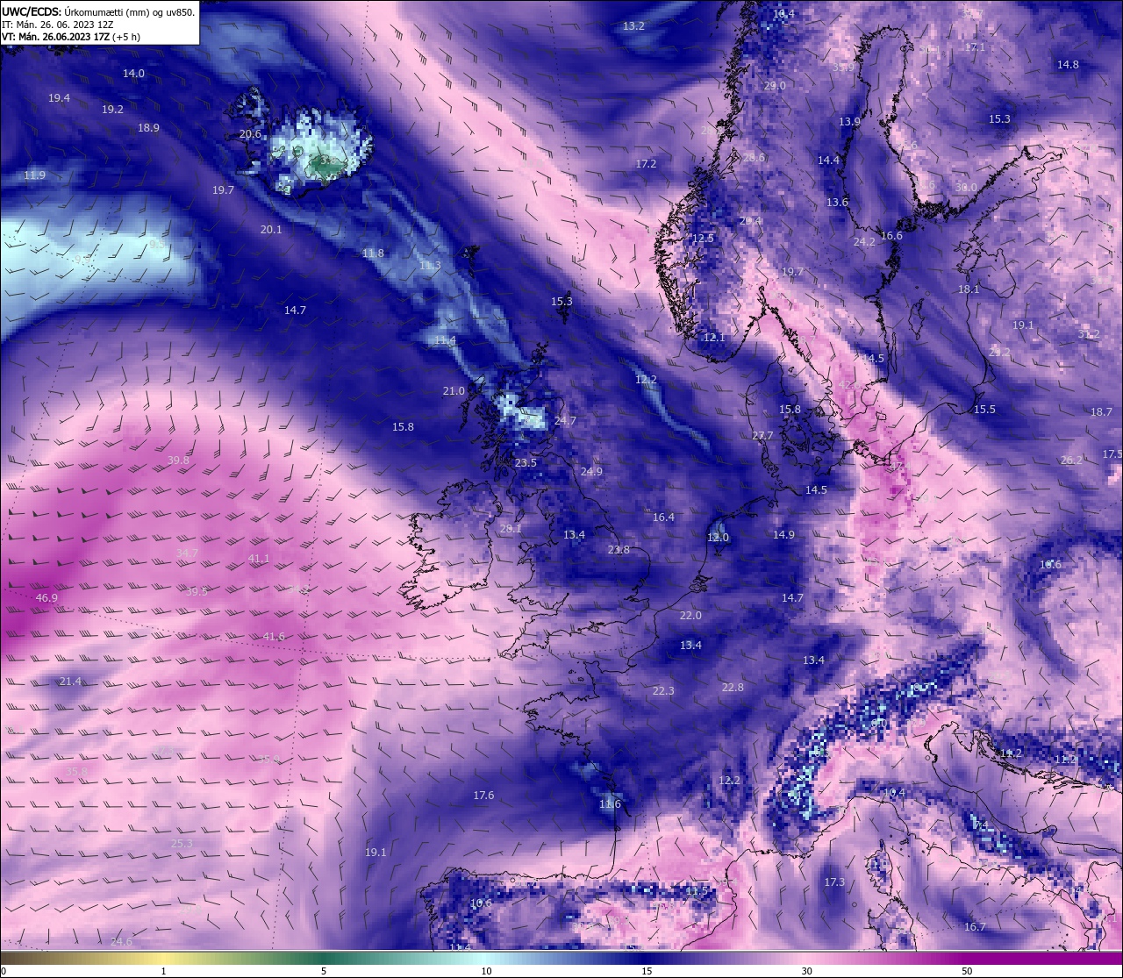Click the value '12.0' near the Netherlands

coord(718,538)
